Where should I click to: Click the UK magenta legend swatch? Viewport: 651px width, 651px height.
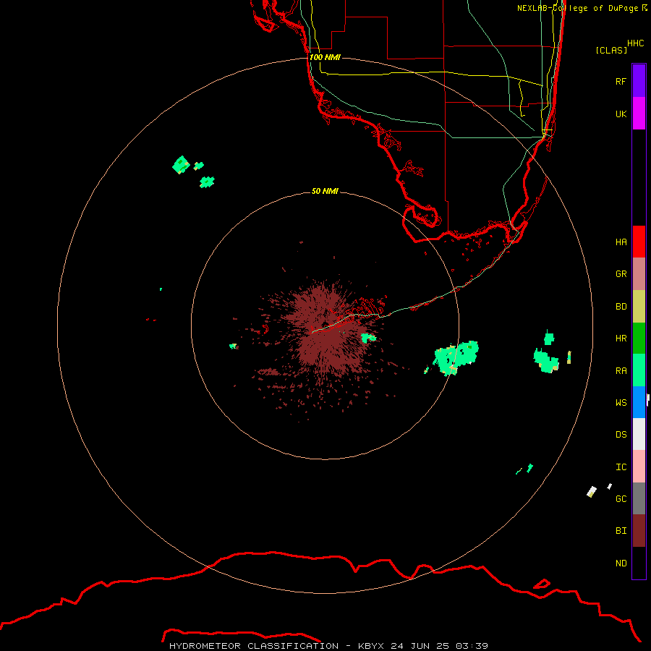[639, 114]
